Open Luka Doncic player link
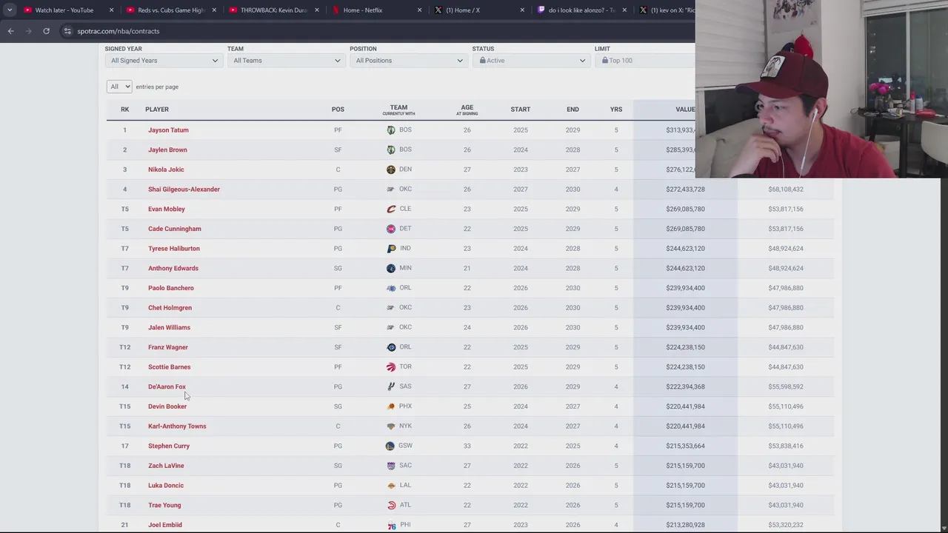The width and height of the screenshot is (948, 533). (x=166, y=486)
